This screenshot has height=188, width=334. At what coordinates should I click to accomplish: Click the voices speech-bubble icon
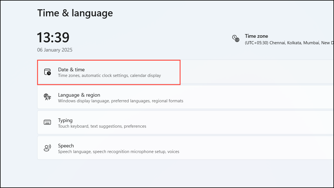47,147
